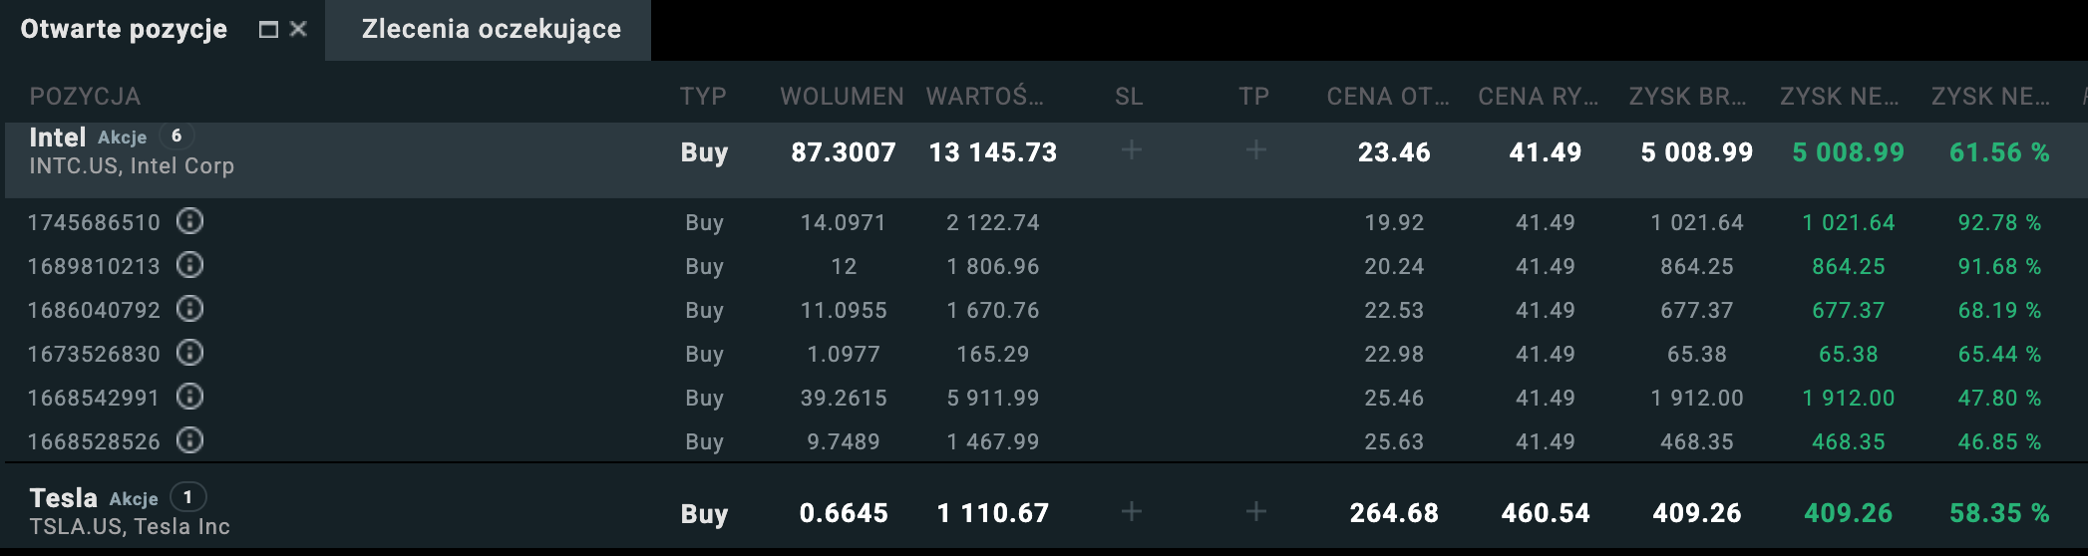Open info for position 1689810213

(189, 265)
